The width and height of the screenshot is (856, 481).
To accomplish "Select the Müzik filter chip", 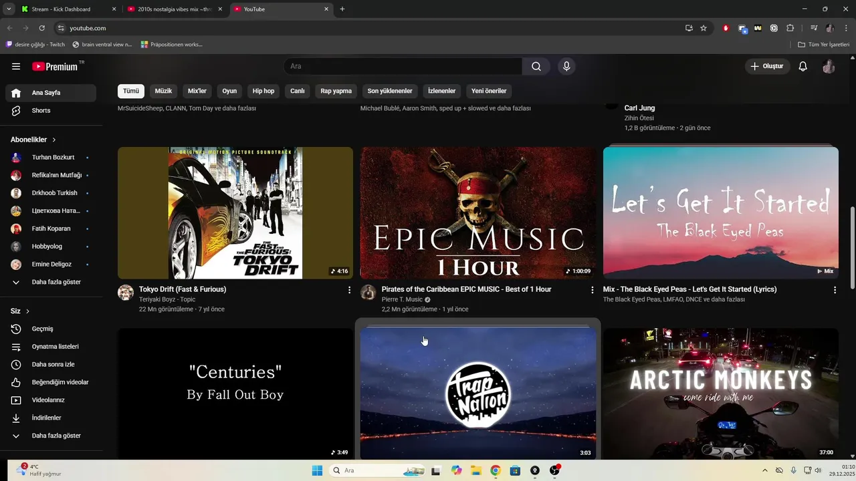I will (x=163, y=91).
